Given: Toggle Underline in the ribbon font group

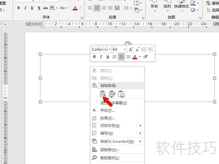Looking at the screenshot, I should pyautogui.click(x=32, y=8).
